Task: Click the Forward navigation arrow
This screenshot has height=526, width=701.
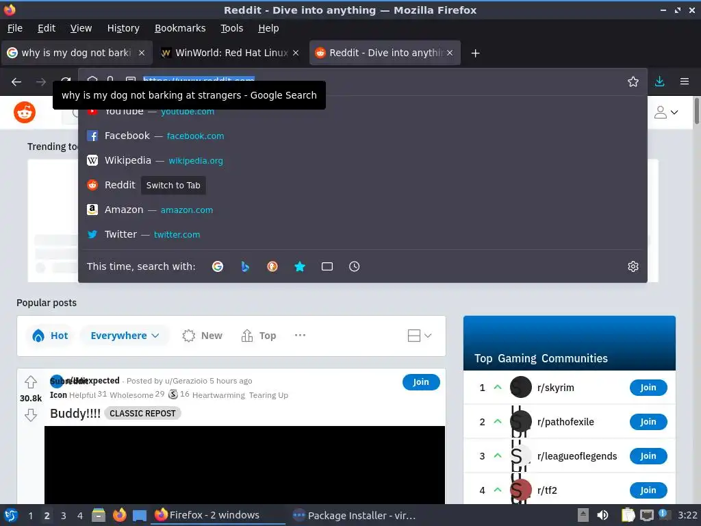Action: point(40,82)
